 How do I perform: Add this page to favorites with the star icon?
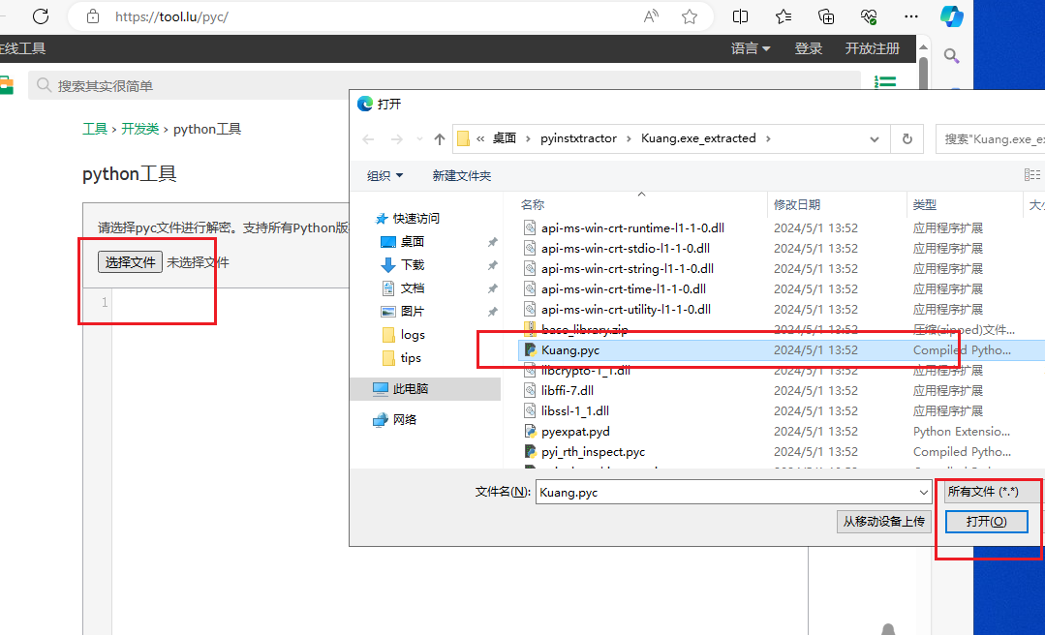690,16
